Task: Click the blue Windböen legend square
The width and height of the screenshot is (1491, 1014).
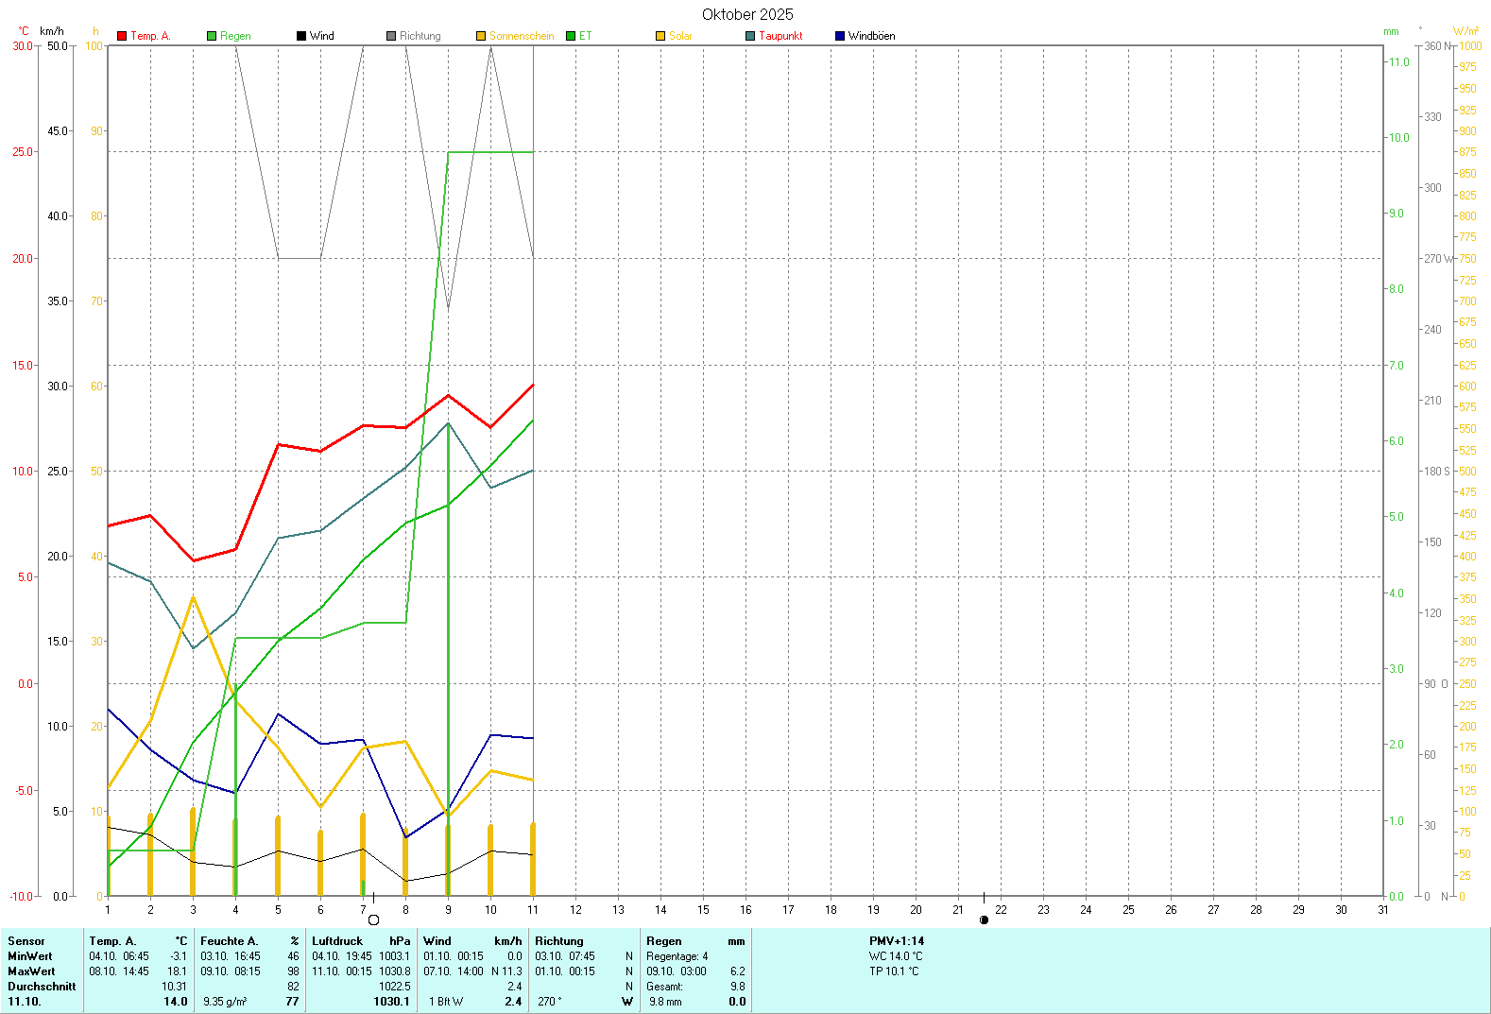Action: (x=840, y=36)
